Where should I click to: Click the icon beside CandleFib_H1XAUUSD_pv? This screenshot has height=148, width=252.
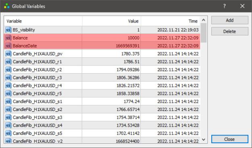click(8, 54)
